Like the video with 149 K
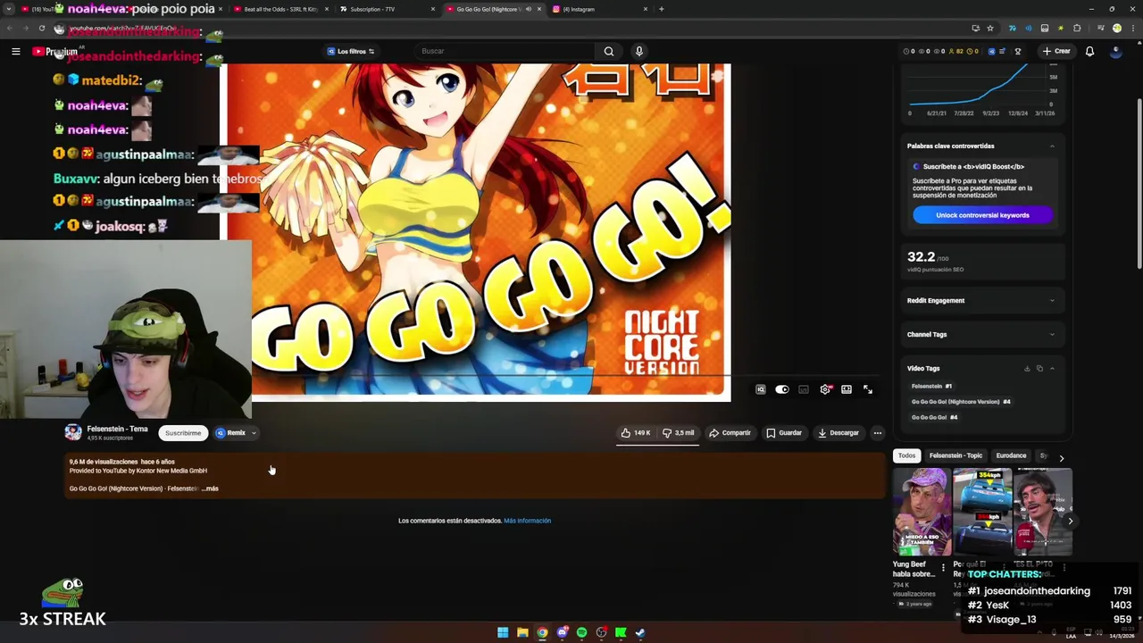 click(636, 433)
